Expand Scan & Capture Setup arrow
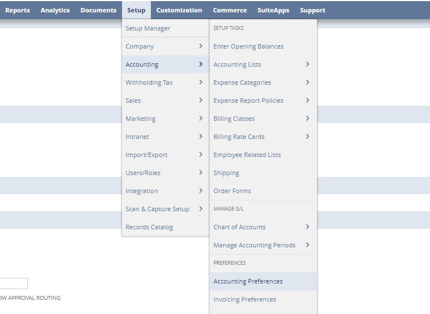This screenshot has width=430, height=314. click(201, 209)
